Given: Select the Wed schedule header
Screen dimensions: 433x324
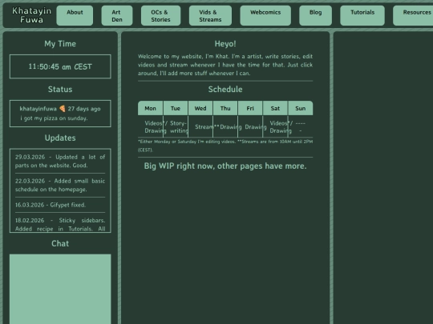Looking at the screenshot, I should pos(200,108).
